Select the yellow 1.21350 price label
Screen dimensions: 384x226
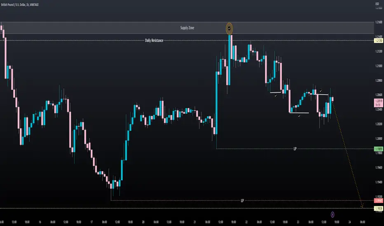(379, 41)
